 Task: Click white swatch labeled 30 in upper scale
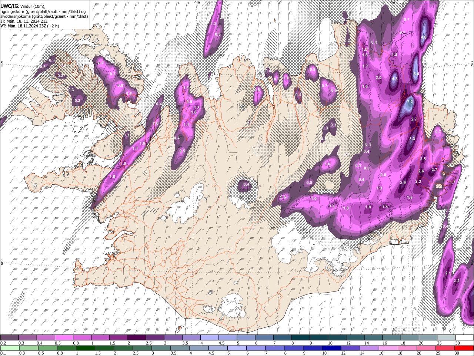point(464,337)
